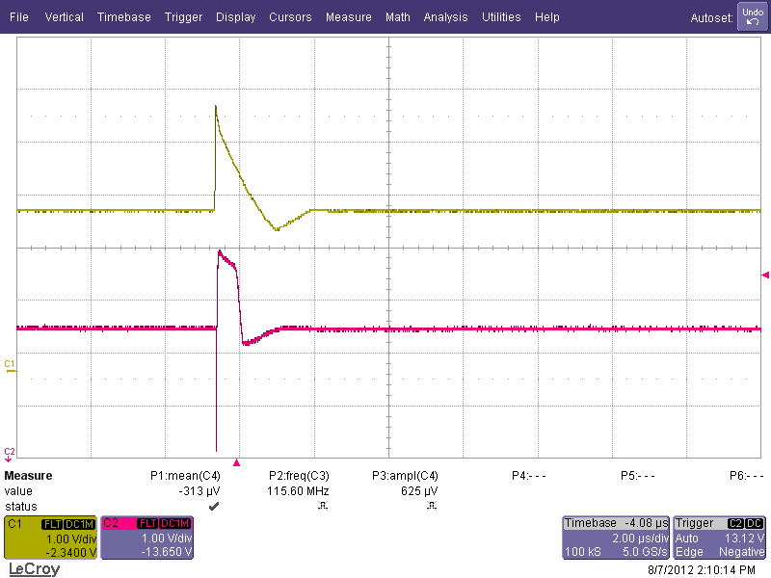
Task: Open the C1 channel descriptor box
Action: tap(50, 538)
